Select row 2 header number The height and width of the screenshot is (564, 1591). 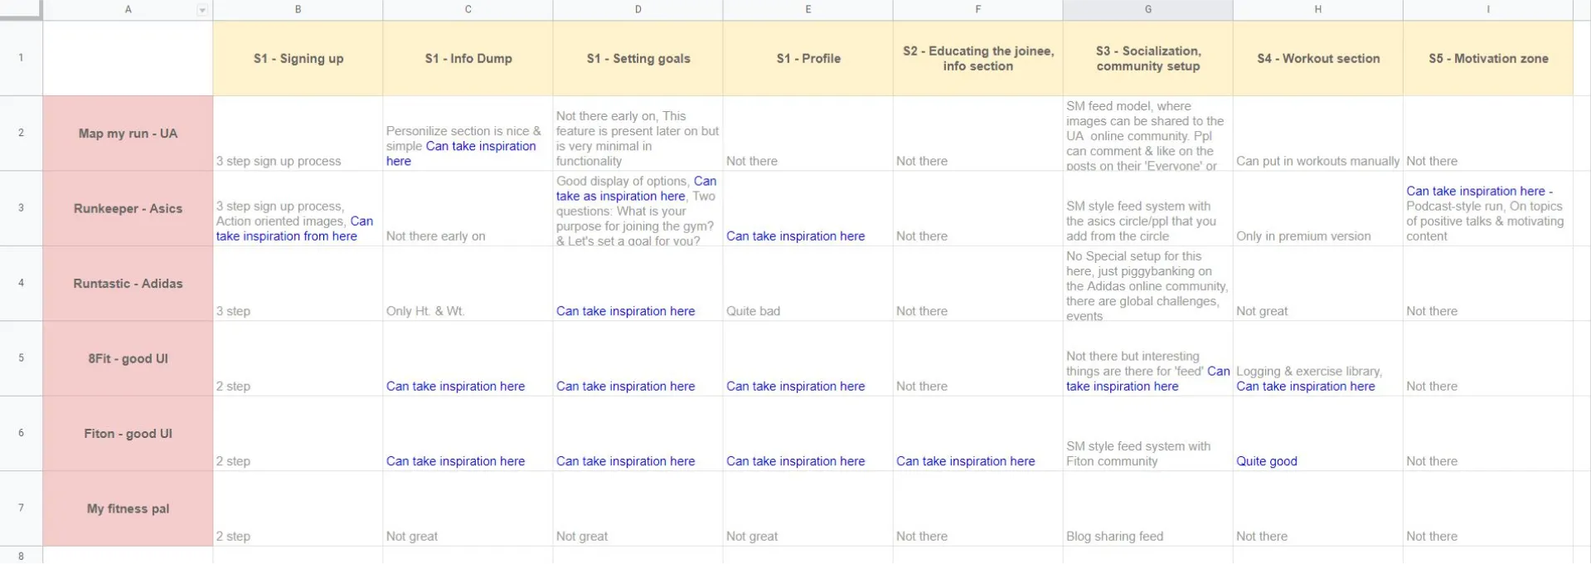(x=21, y=133)
